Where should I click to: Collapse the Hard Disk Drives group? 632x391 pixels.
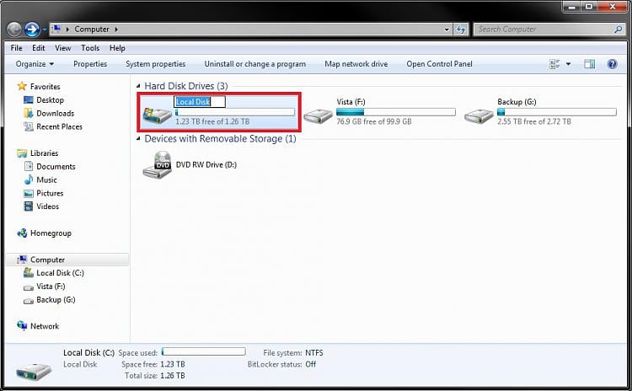(x=138, y=86)
